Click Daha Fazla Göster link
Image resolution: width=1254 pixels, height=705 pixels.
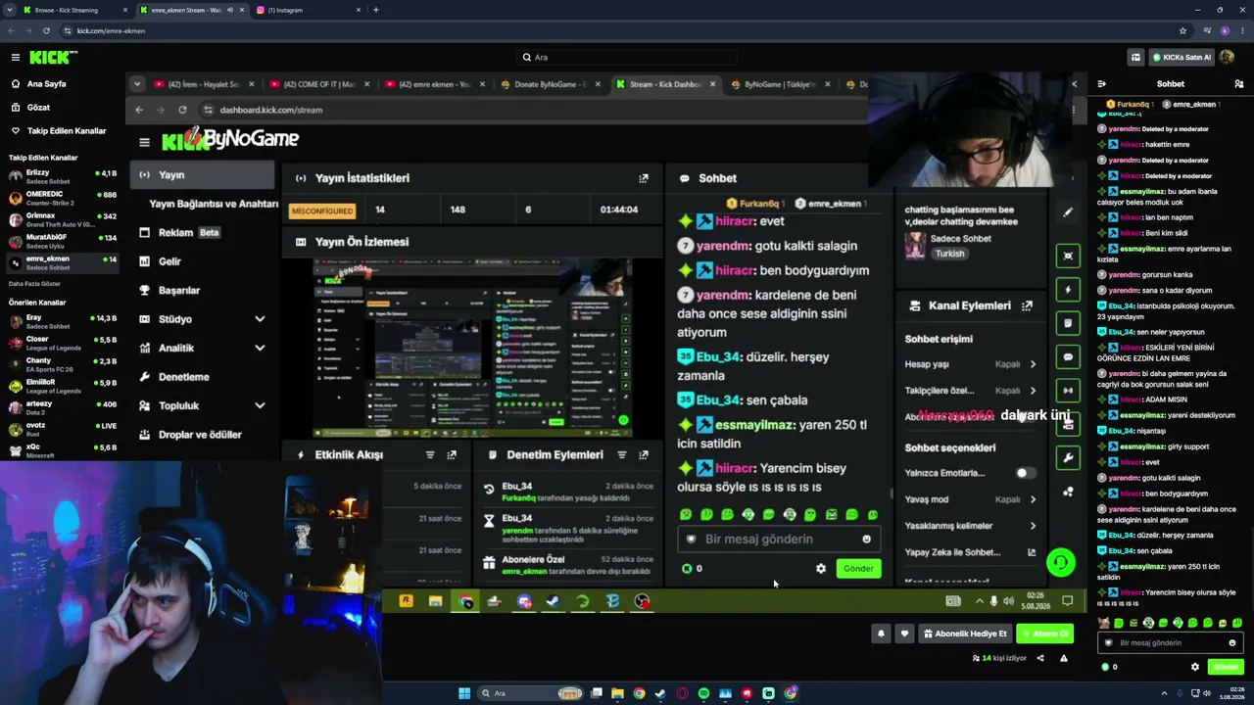pyautogui.click(x=34, y=284)
